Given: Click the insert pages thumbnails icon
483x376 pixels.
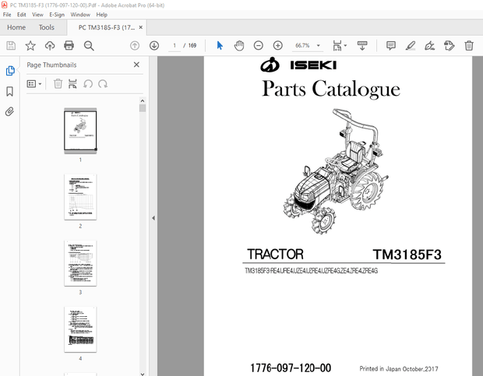Looking at the screenshot, I should pyautogui.click(x=72, y=84).
